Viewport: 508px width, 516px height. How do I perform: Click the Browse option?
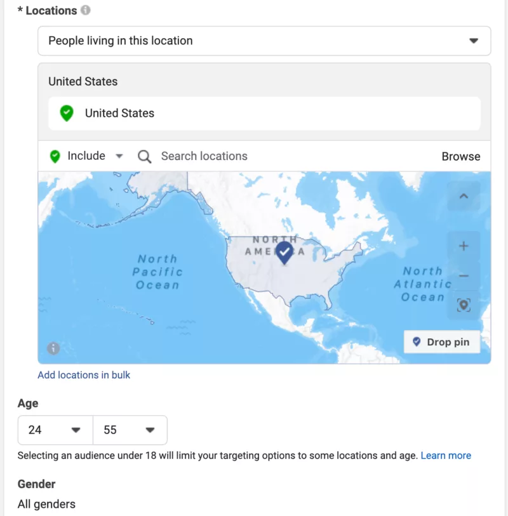(461, 156)
